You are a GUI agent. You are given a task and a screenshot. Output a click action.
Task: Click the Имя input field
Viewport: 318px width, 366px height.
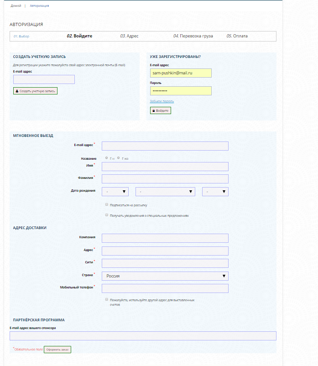[165, 167]
